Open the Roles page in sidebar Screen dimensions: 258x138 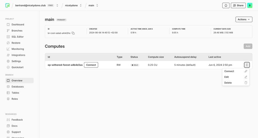coord(15,99)
